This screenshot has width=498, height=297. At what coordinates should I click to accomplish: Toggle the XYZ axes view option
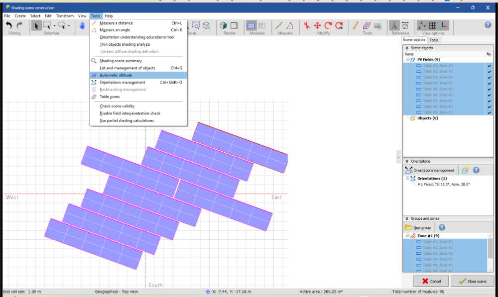coord(422,26)
